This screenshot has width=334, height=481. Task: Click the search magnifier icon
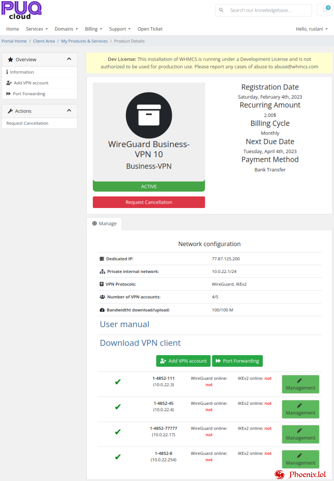pos(222,10)
